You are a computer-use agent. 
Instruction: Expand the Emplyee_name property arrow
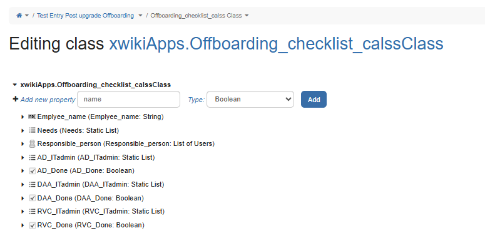tap(23, 117)
